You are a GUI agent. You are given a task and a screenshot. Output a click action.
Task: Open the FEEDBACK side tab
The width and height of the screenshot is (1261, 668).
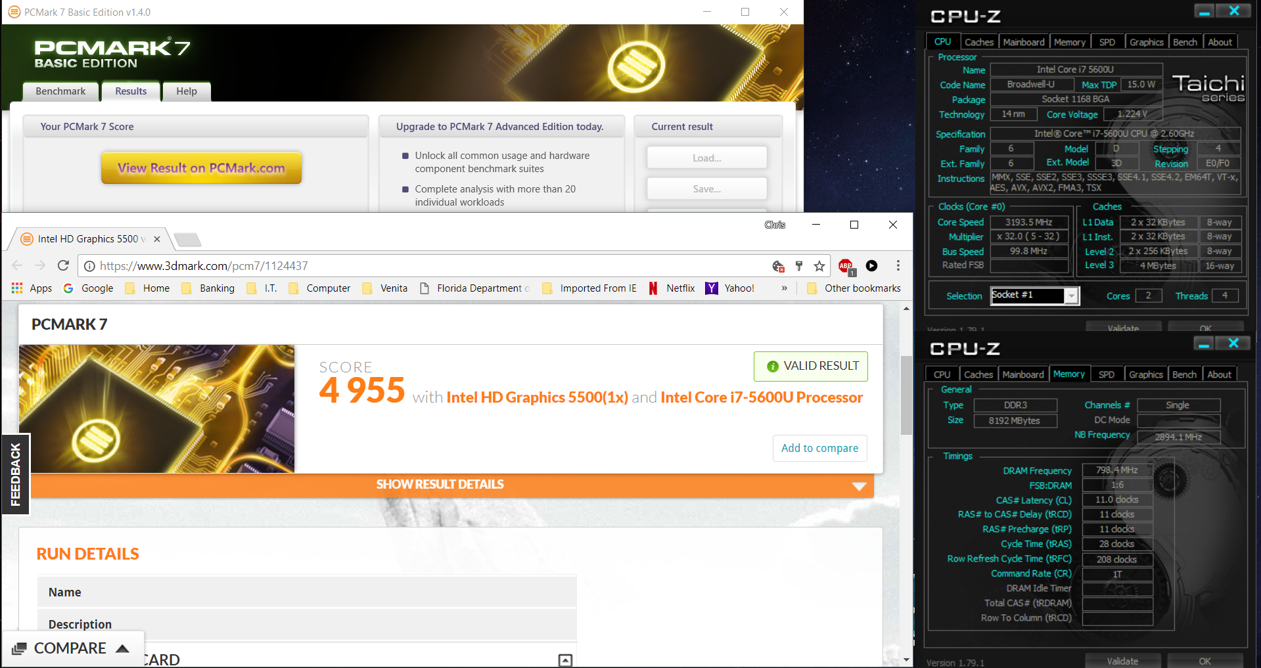pyautogui.click(x=15, y=474)
